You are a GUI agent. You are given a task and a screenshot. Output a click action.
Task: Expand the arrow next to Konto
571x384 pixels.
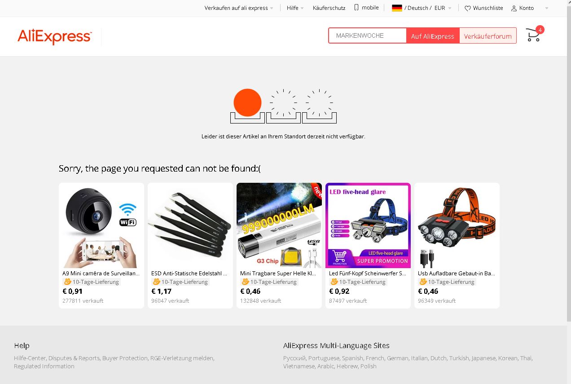click(546, 8)
